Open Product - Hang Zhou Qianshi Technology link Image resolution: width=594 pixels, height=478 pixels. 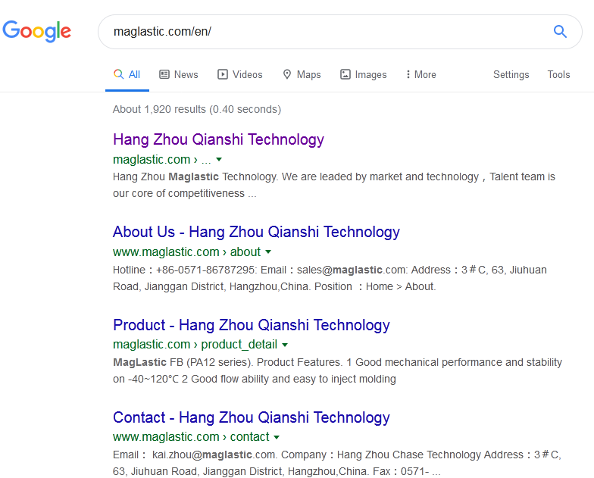252,325
